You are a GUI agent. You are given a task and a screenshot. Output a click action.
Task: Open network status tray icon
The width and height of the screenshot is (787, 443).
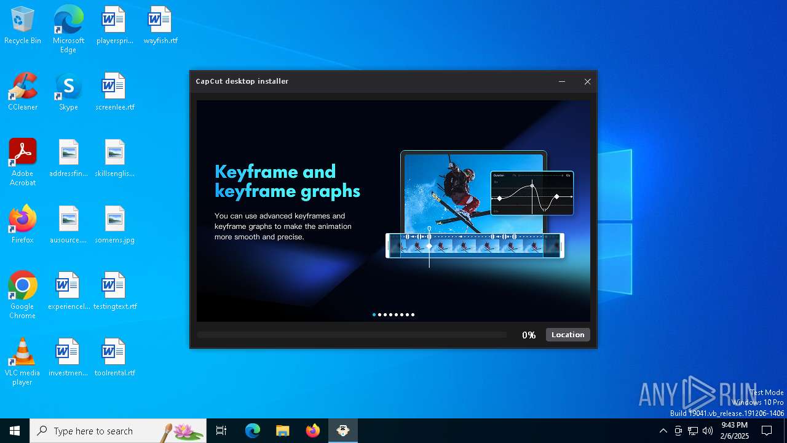(x=693, y=431)
